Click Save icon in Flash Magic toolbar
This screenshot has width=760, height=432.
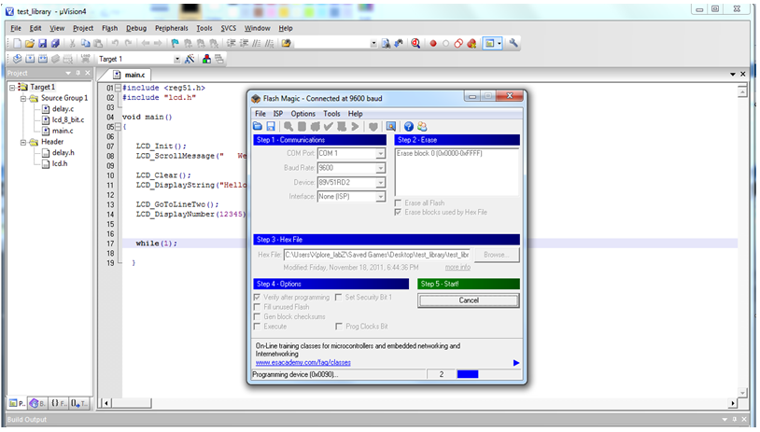(x=271, y=126)
